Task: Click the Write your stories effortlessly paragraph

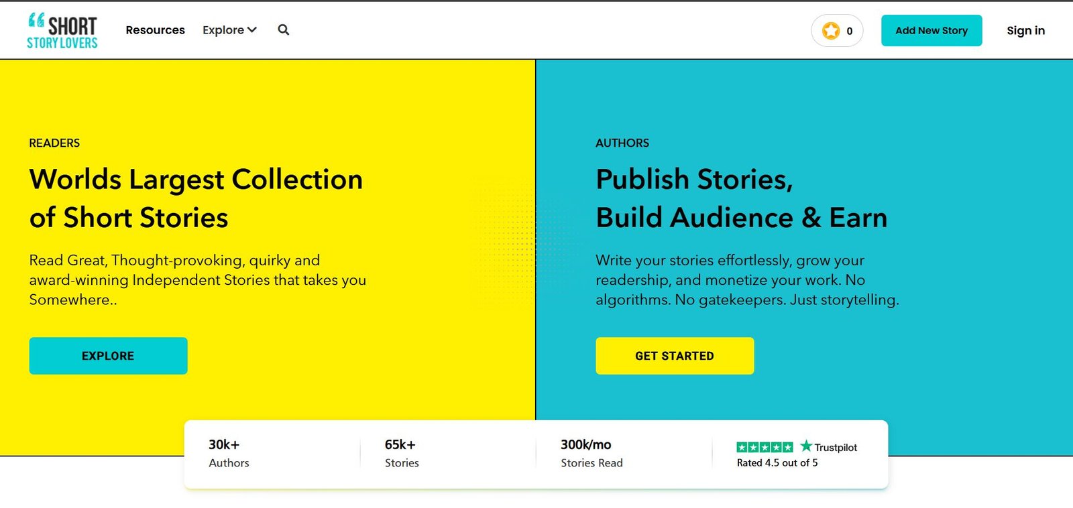Action: pos(747,280)
